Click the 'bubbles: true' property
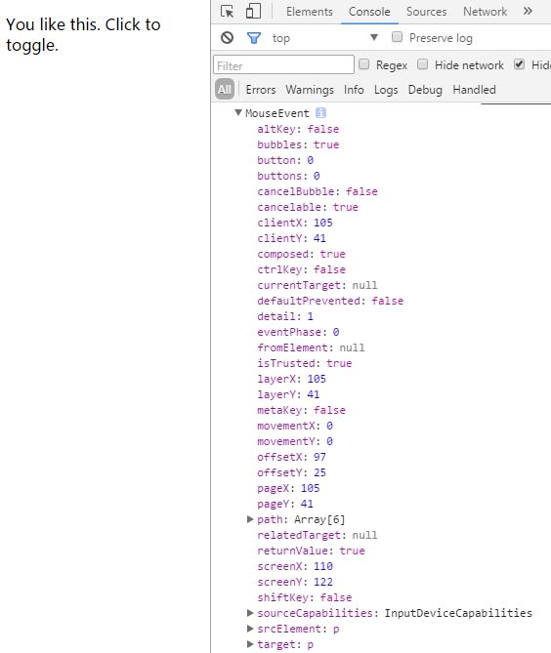Image resolution: width=551 pixels, height=653 pixels. 298,144
